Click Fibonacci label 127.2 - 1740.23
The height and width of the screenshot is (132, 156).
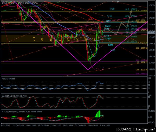(131, 16)
